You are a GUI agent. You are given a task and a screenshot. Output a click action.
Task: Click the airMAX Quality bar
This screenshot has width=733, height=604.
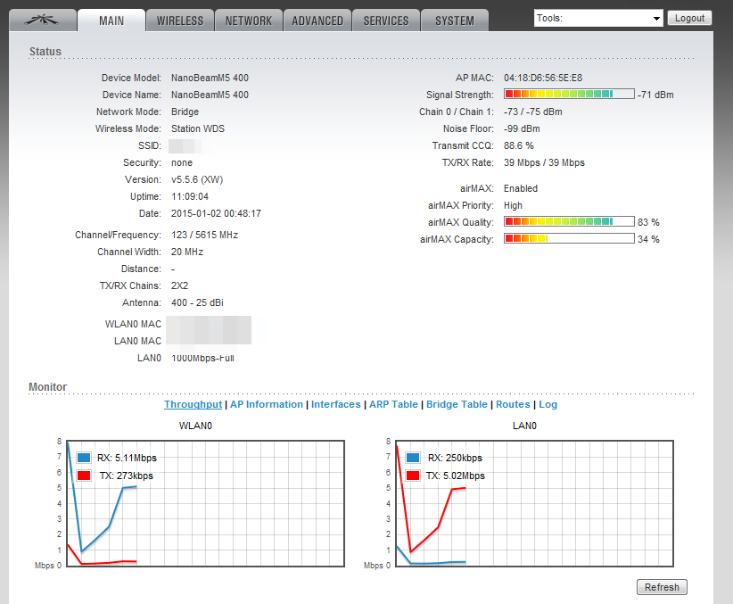(569, 221)
